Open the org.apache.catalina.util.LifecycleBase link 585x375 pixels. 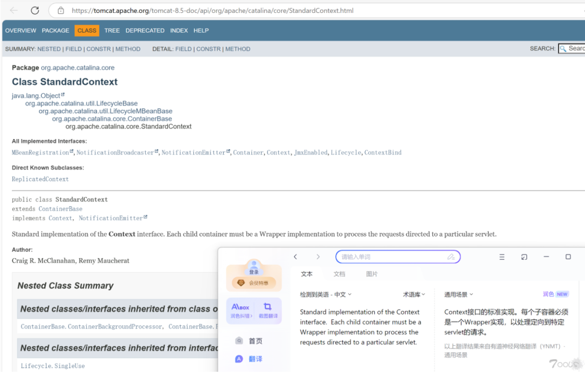click(81, 103)
